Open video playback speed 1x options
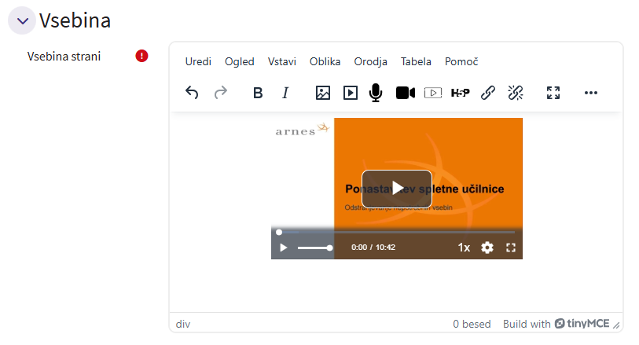 (464, 248)
